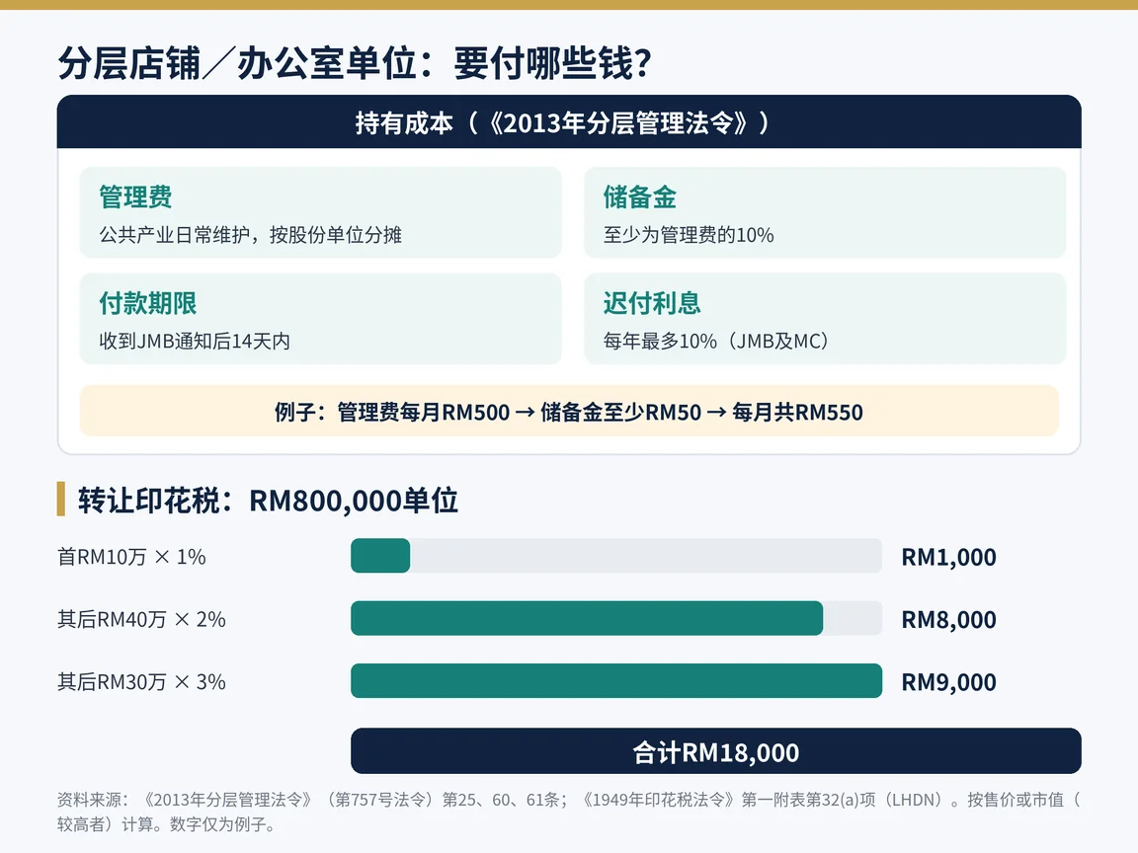The image size is (1138, 853).
Task: Click heading 转让印花税:RM800,000单位
Action: (268, 501)
